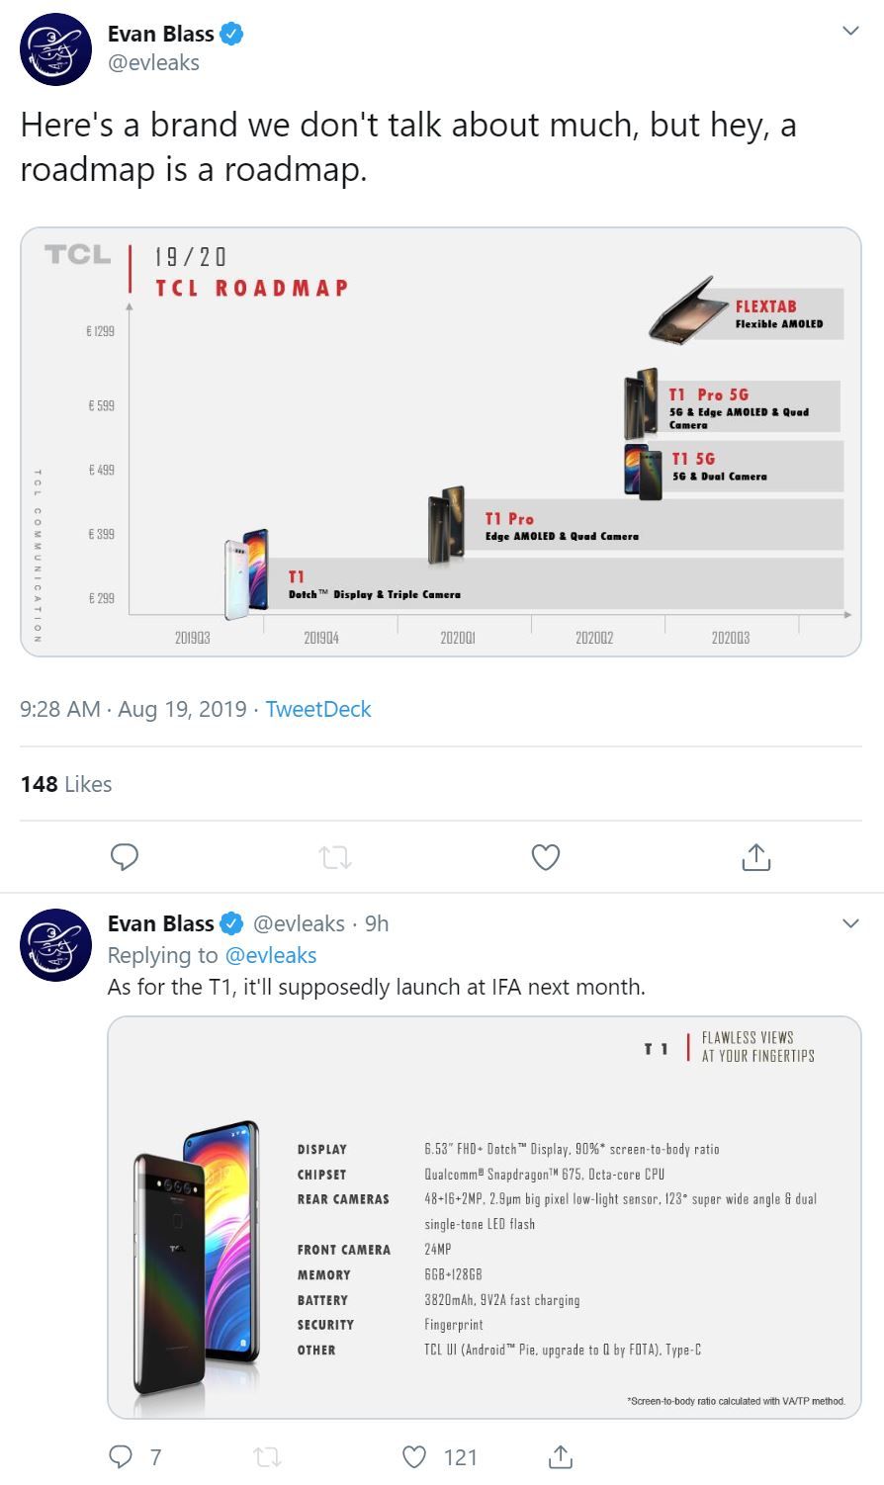Click Evan Blass name in main tweet
The image size is (884, 1485).
161,34
